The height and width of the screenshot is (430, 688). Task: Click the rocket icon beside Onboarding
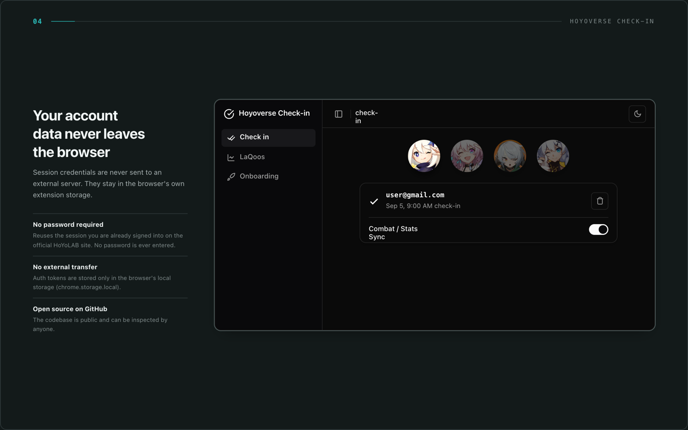pyautogui.click(x=231, y=177)
